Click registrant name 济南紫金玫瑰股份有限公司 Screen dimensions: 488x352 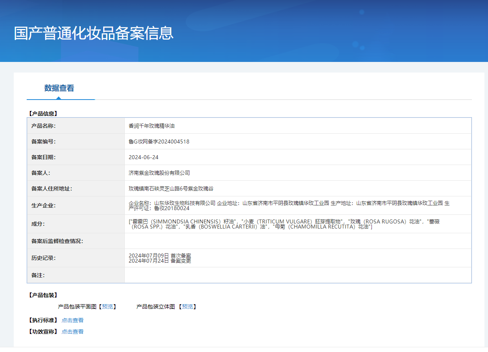[159, 173]
